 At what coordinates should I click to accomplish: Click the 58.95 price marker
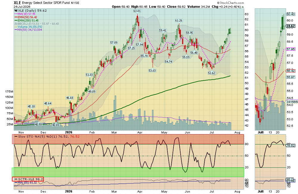[190, 33]
